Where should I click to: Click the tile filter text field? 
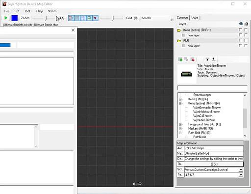pos(212,88)
